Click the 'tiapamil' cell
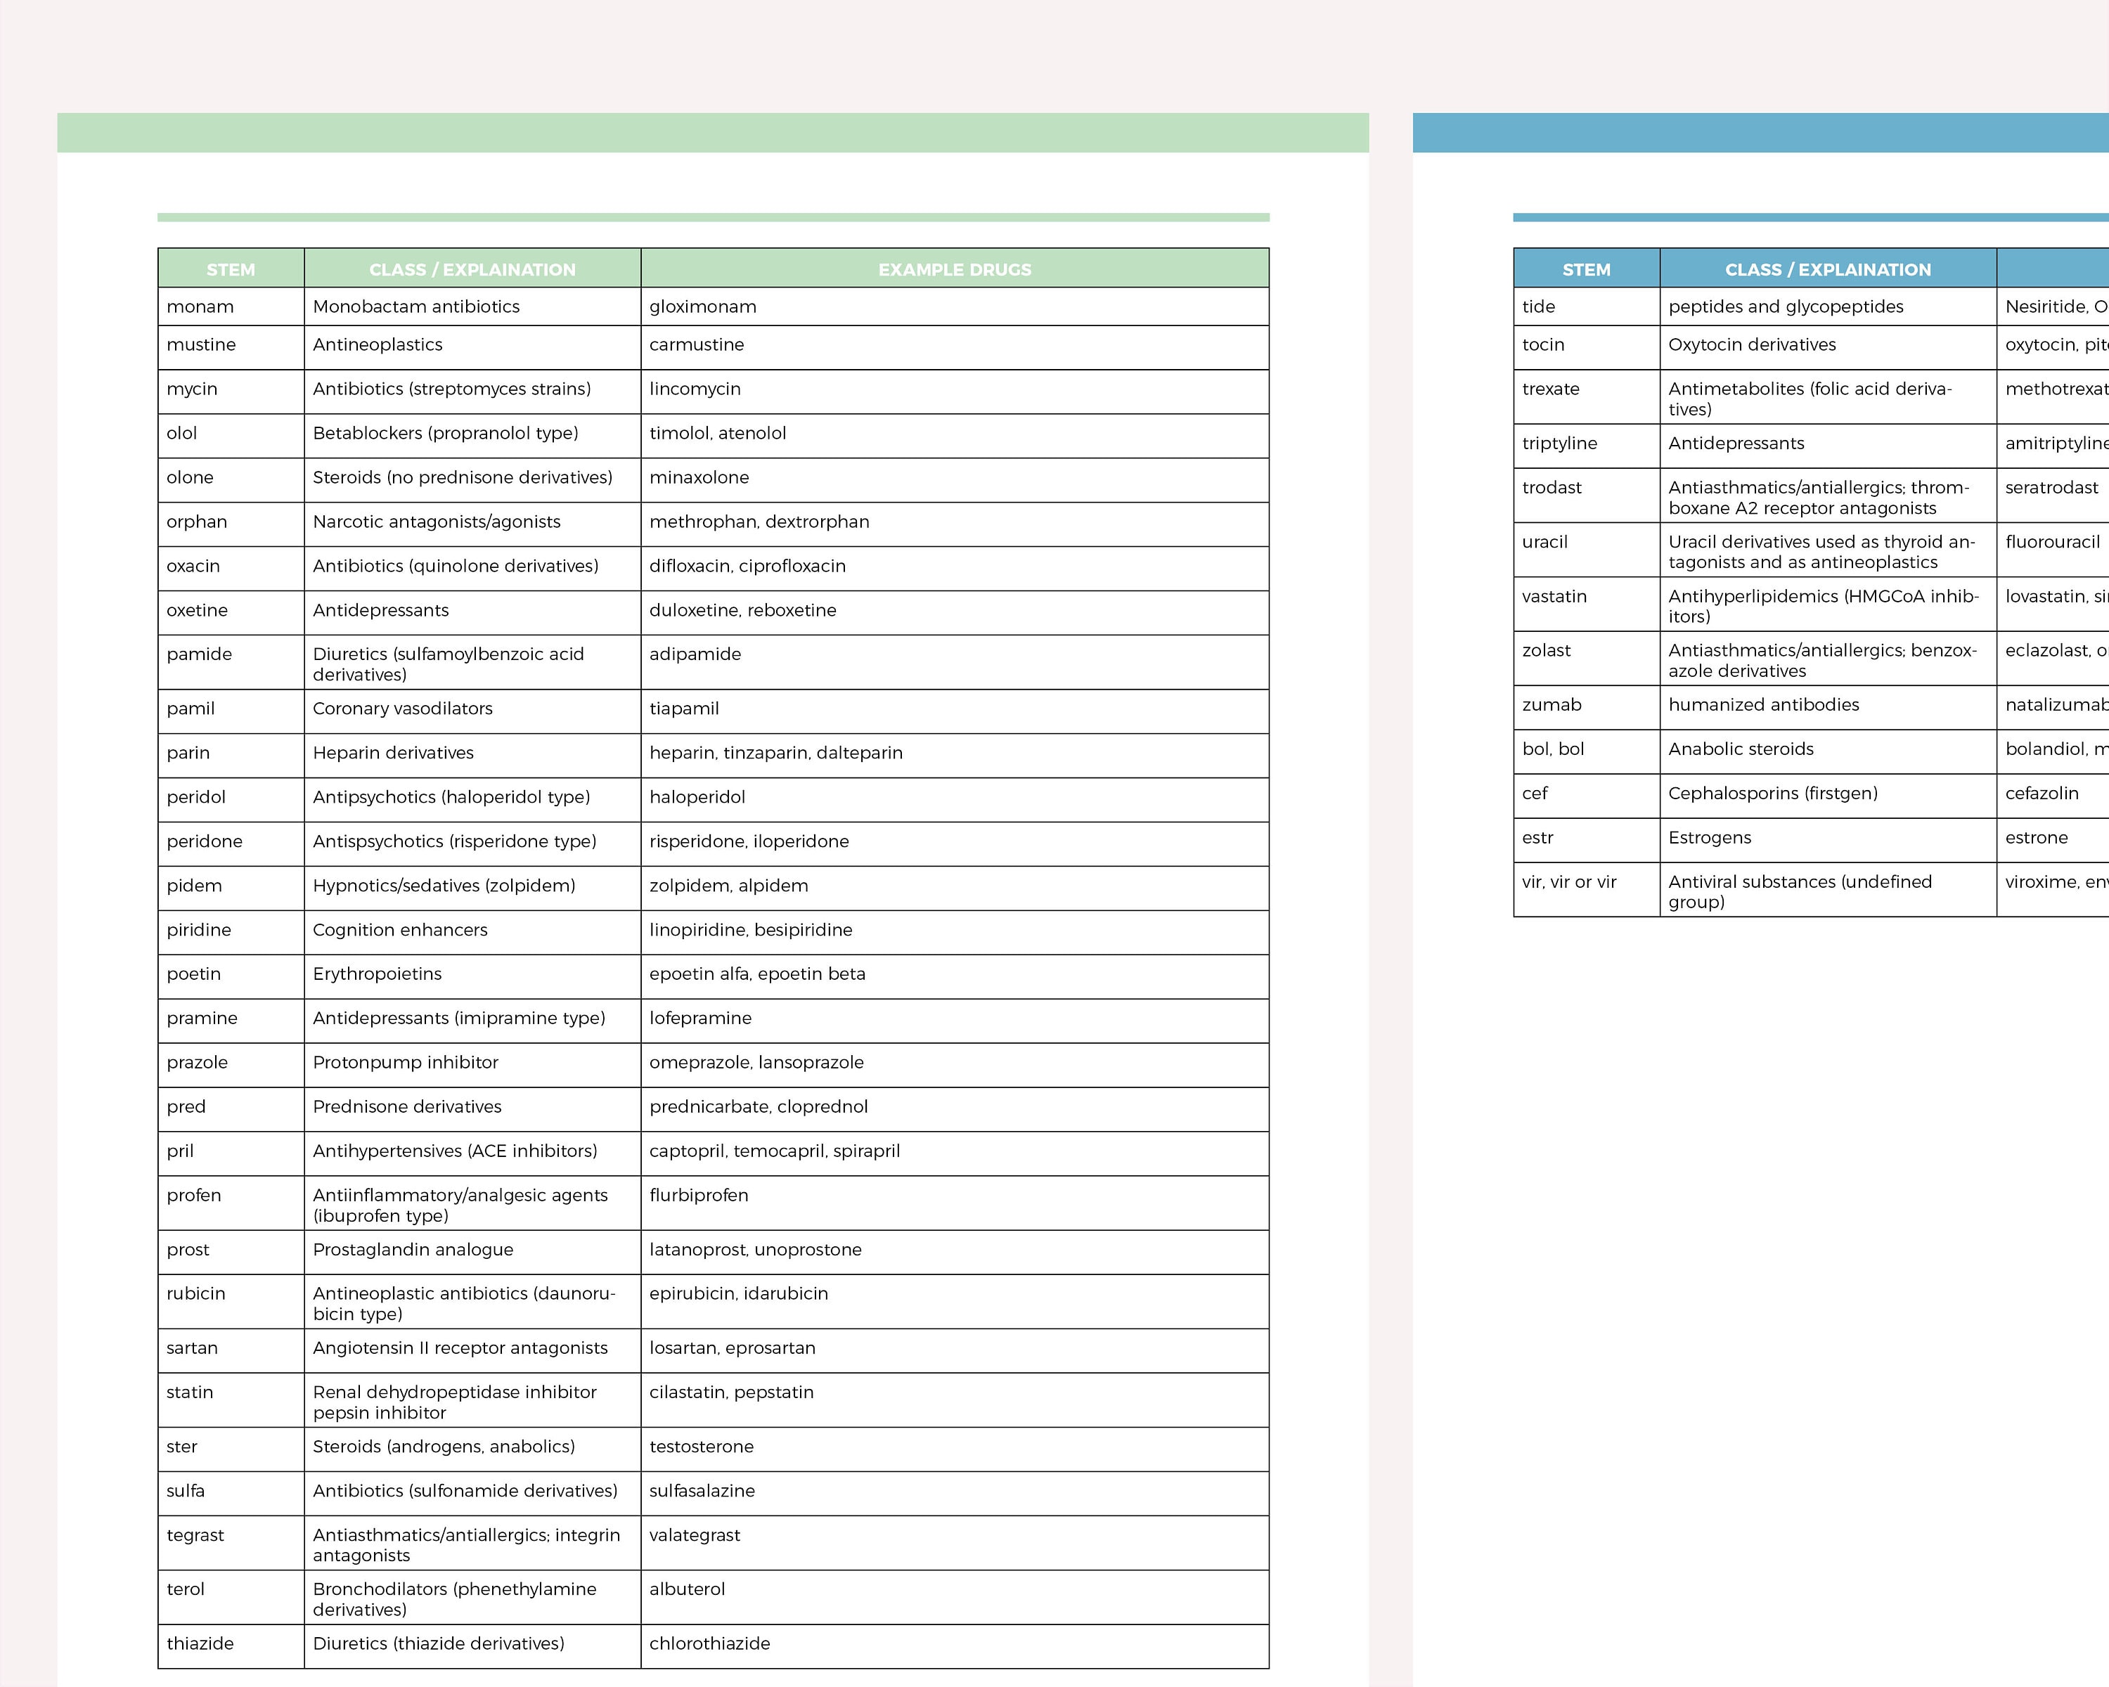The image size is (2109, 1687). [955, 711]
